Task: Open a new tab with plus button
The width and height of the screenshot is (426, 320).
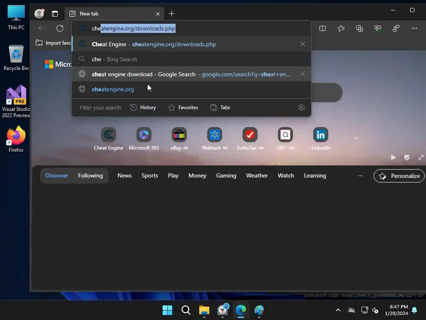Action: point(171,14)
